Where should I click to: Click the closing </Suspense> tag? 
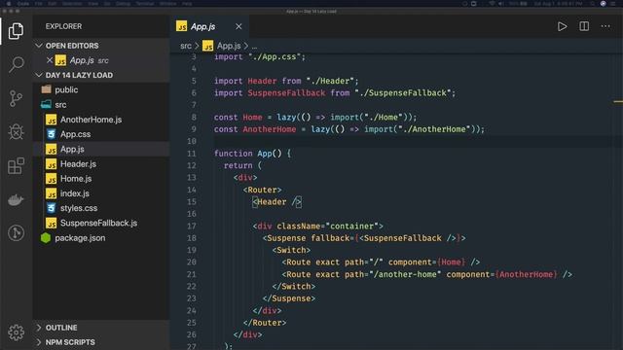point(289,298)
